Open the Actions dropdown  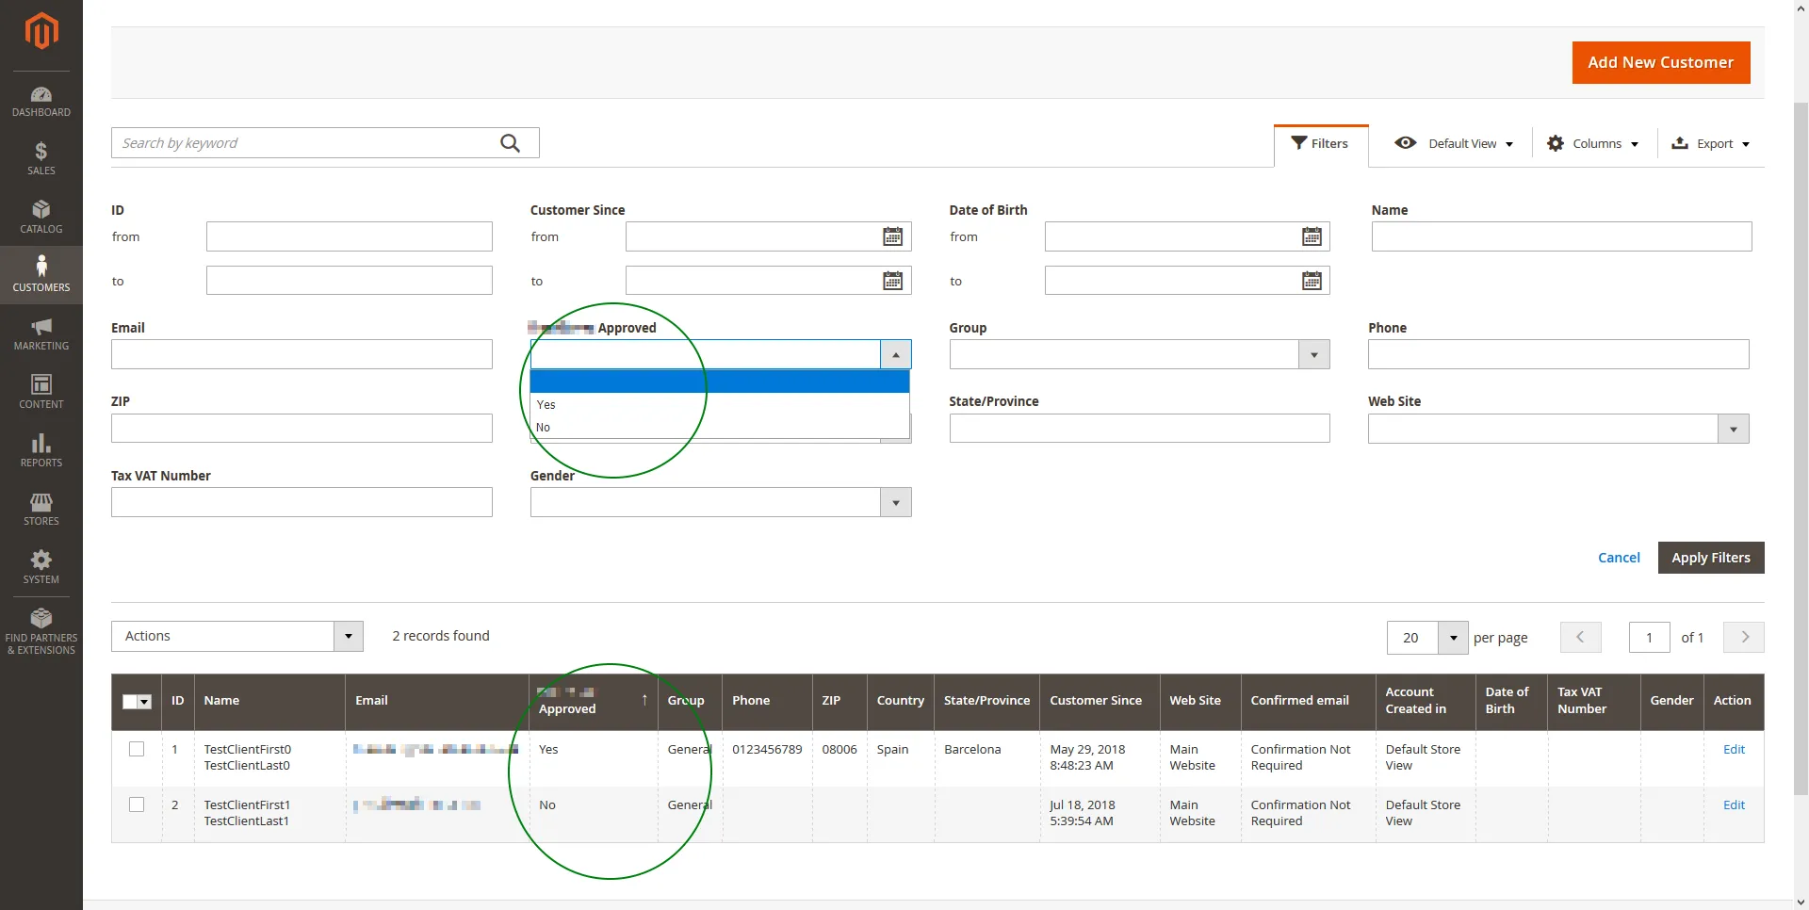tap(237, 636)
